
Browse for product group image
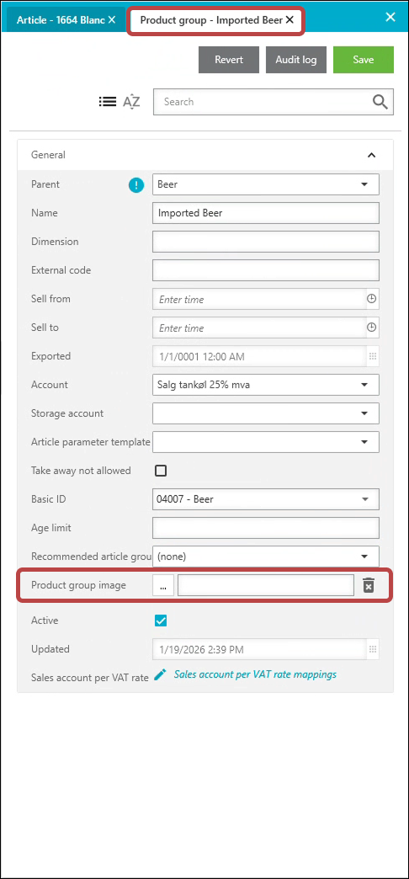(x=163, y=586)
